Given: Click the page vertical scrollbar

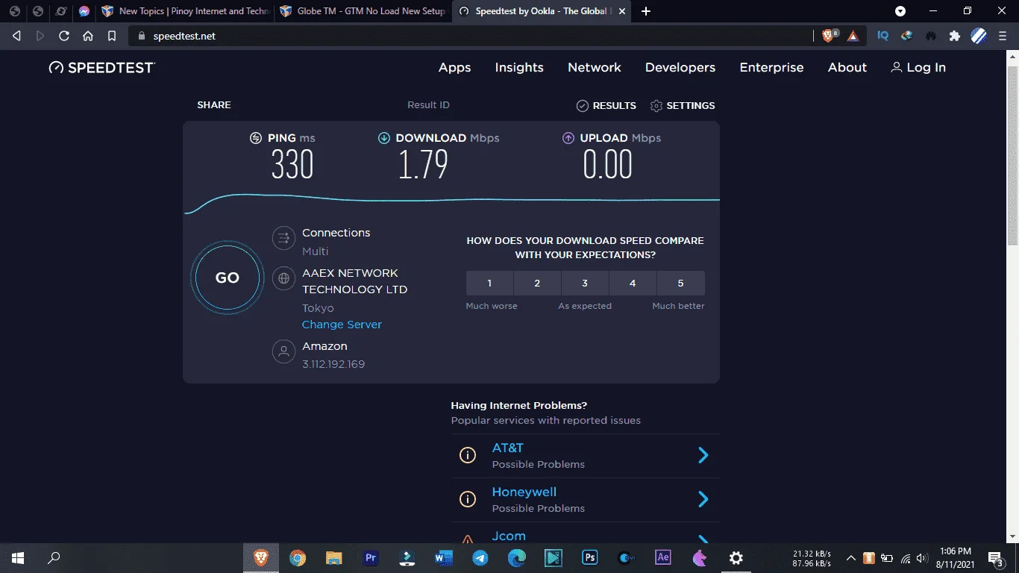Looking at the screenshot, I should click(1013, 155).
